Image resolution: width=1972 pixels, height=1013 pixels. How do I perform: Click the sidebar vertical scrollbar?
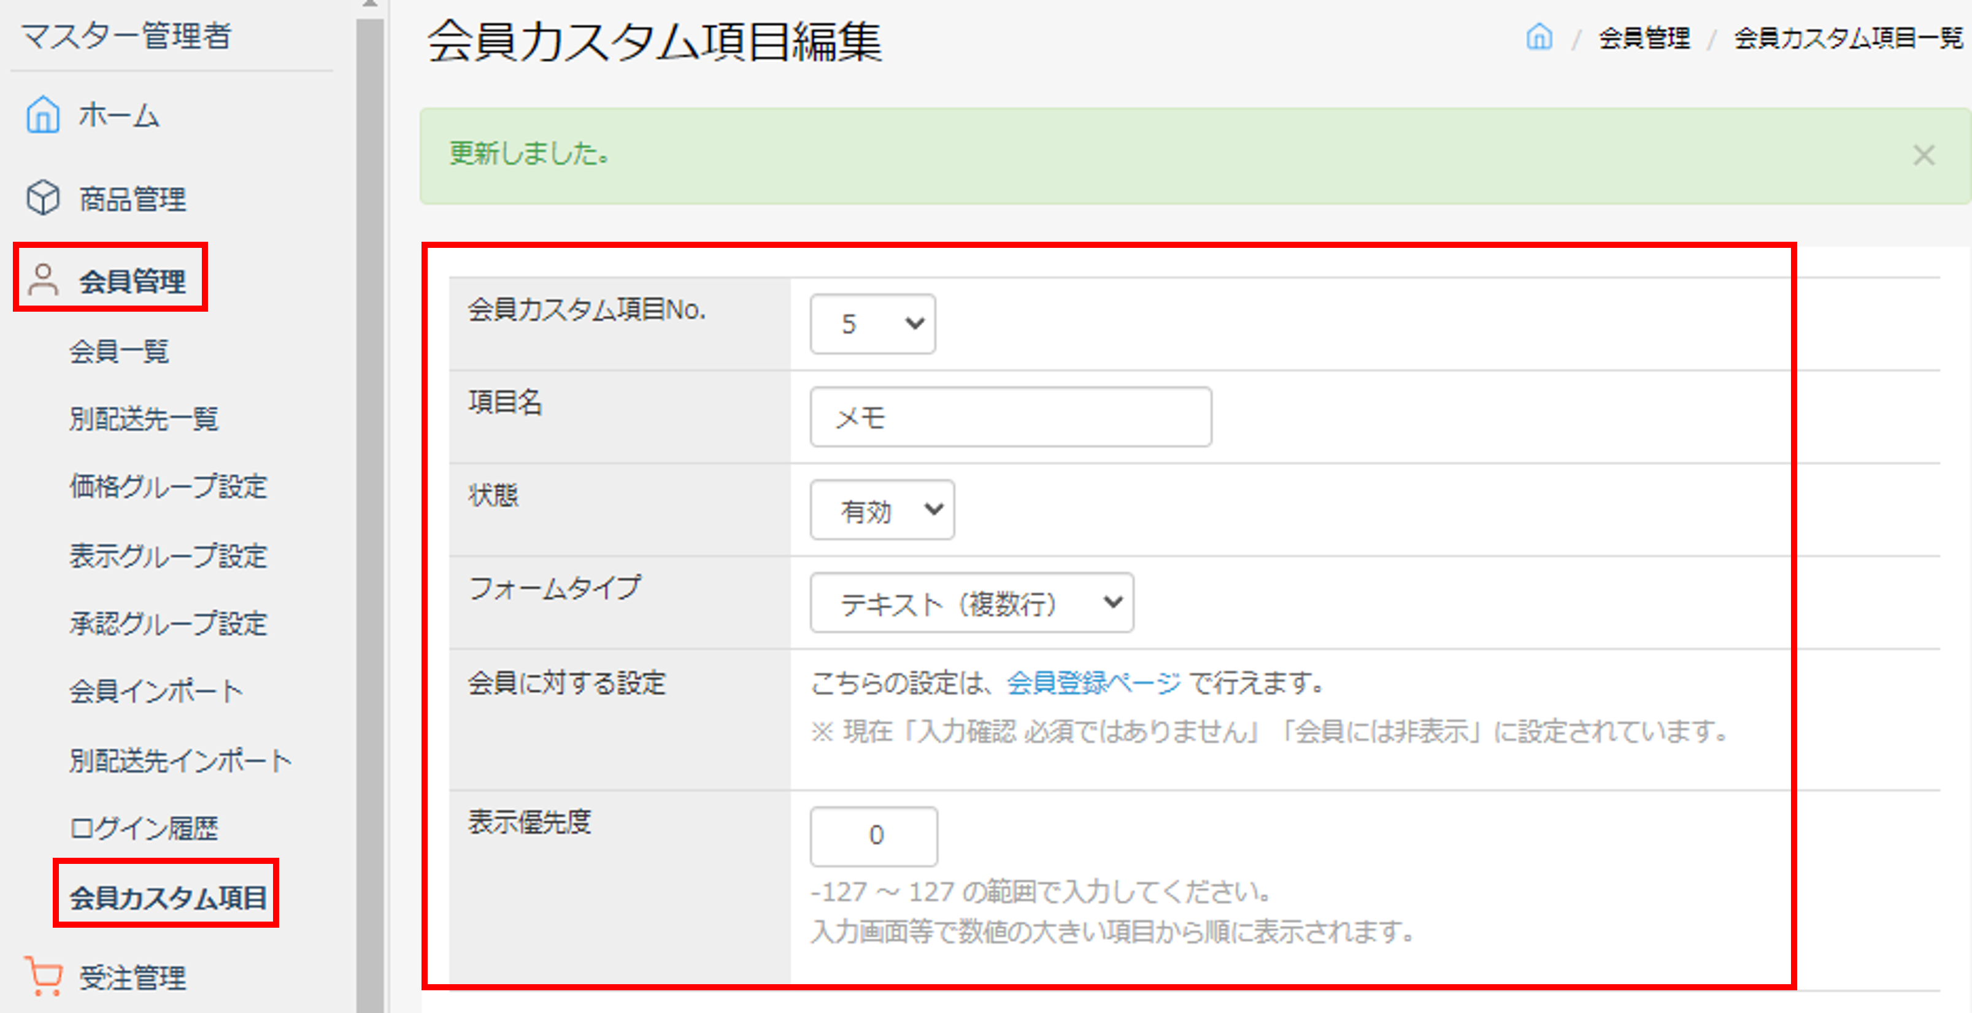[370, 515]
